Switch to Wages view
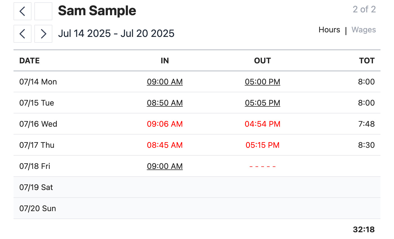The height and width of the screenshot is (239, 394). pyautogui.click(x=364, y=30)
